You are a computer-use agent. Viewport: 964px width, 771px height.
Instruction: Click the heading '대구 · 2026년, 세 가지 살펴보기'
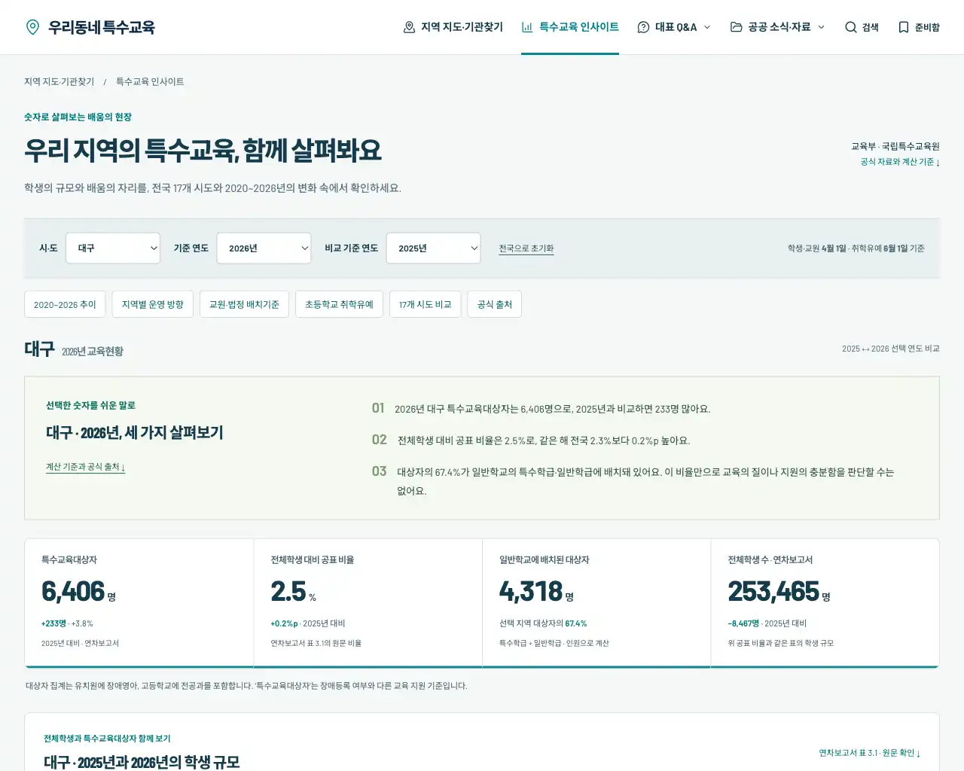(135, 433)
